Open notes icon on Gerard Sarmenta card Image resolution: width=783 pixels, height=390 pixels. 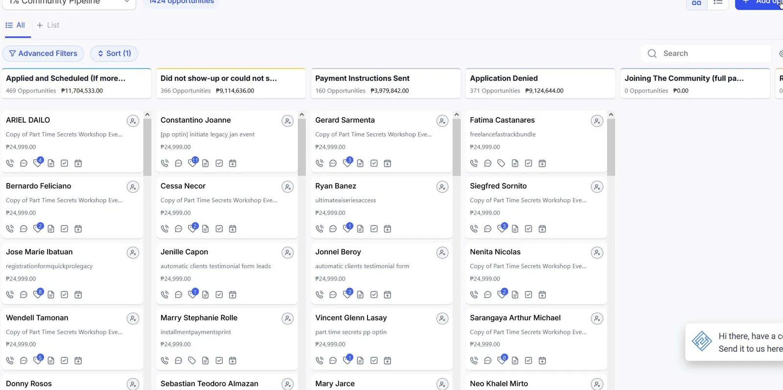pyautogui.click(x=360, y=163)
